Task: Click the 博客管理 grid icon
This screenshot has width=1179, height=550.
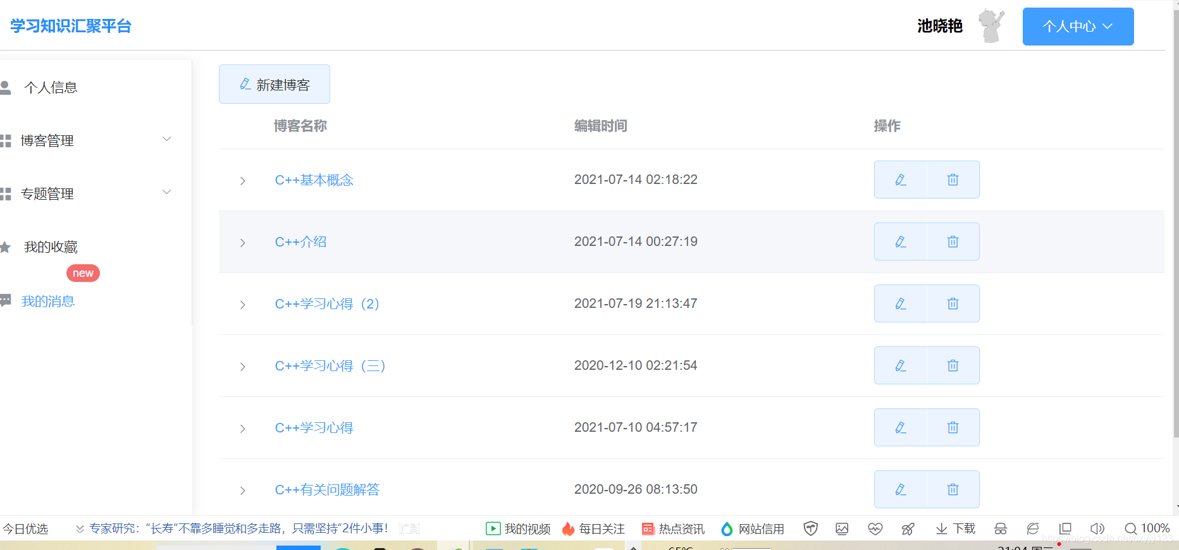Action: pyautogui.click(x=6, y=140)
